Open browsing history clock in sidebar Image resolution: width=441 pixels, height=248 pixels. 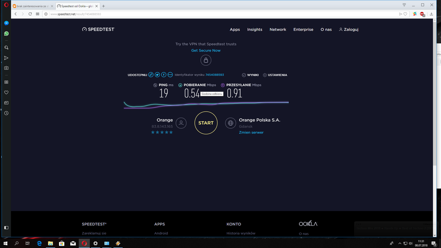click(6, 113)
